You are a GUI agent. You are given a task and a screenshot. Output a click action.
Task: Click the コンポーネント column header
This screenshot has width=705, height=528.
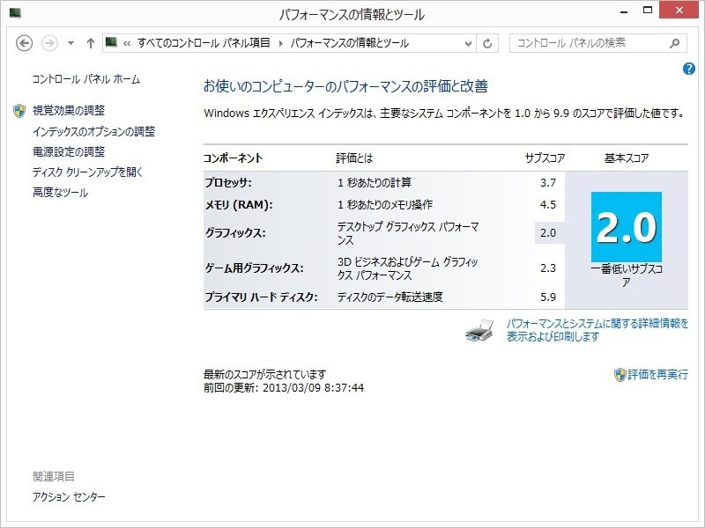pos(233,158)
